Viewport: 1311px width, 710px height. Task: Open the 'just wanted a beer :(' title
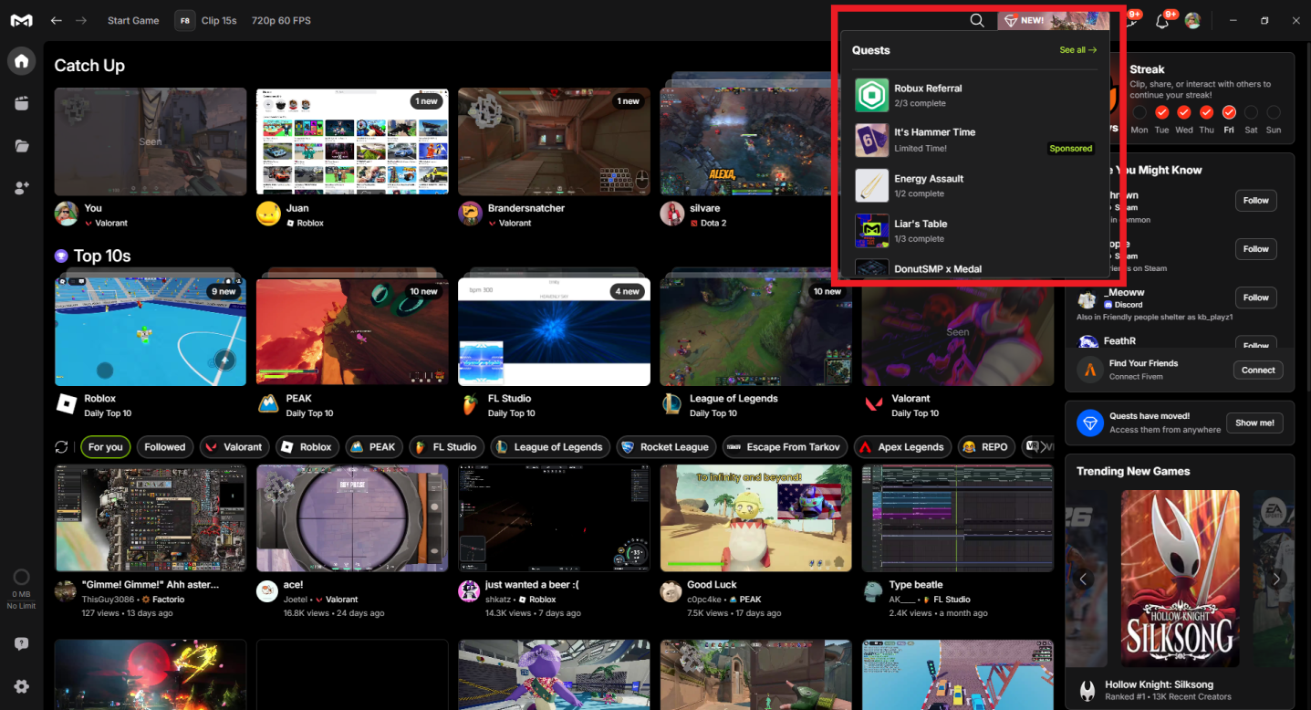(x=531, y=585)
